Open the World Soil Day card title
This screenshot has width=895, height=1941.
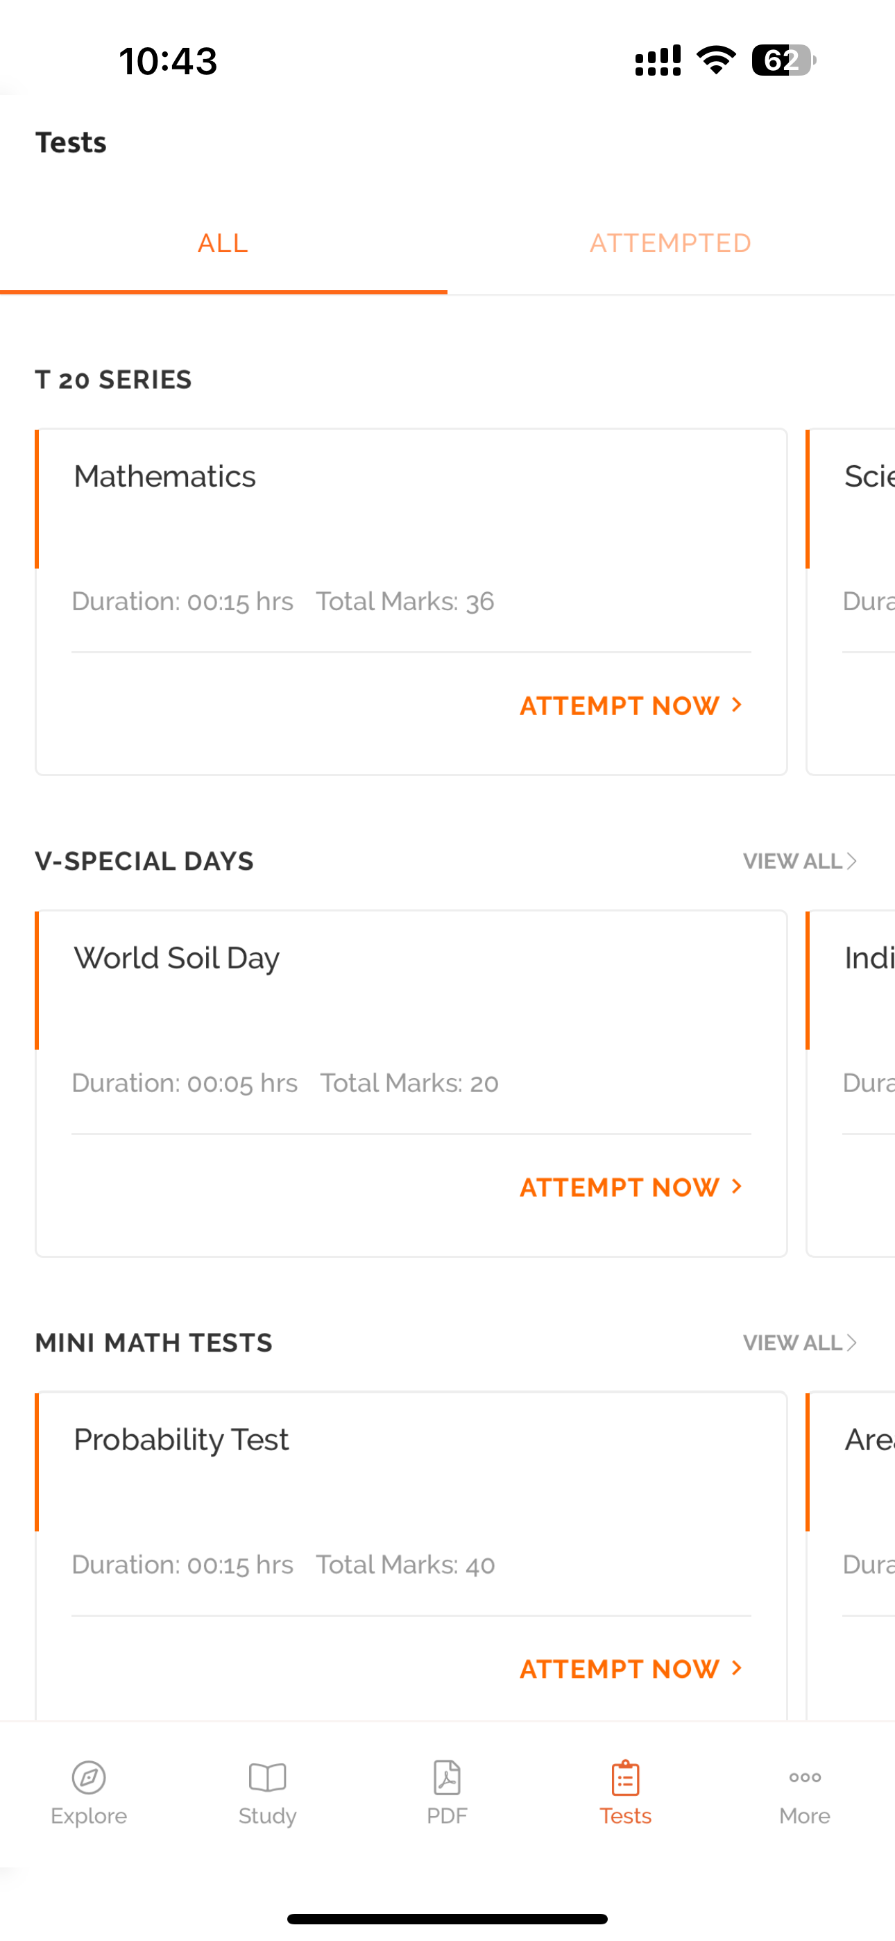click(x=177, y=959)
